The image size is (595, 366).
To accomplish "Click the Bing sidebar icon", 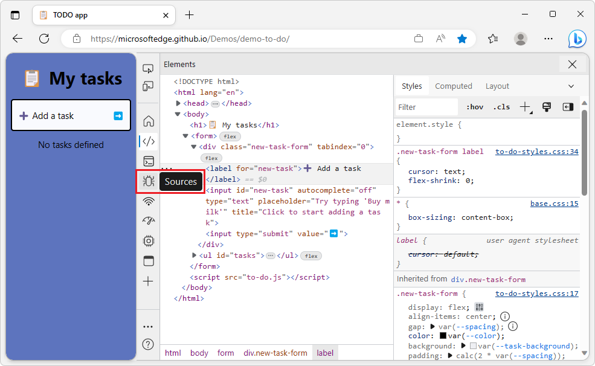I will pos(577,39).
